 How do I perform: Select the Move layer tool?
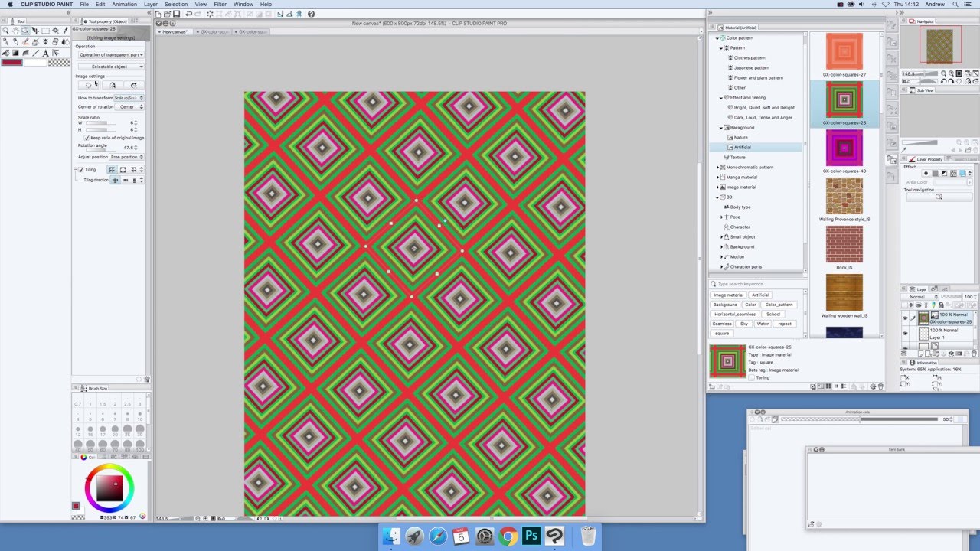[x=35, y=31]
